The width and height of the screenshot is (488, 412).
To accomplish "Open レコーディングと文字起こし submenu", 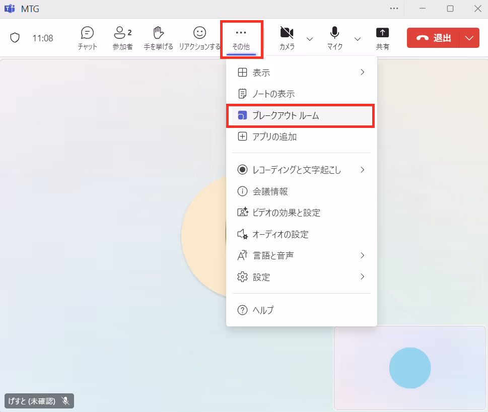I will point(301,170).
